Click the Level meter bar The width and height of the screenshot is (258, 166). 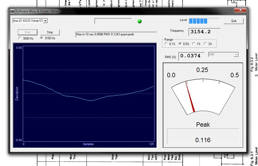(x=204, y=21)
